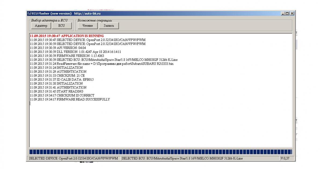This screenshot has height=169, width=322.
Task: Click the ReadFirmware file name line
Action: click(x=102, y=64)
